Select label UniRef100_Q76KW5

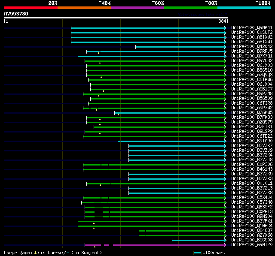click(x=252, y=112)
